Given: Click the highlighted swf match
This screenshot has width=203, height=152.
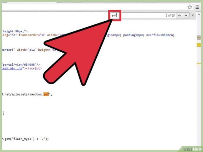Looking at the screenshot, I should point(46,94).
